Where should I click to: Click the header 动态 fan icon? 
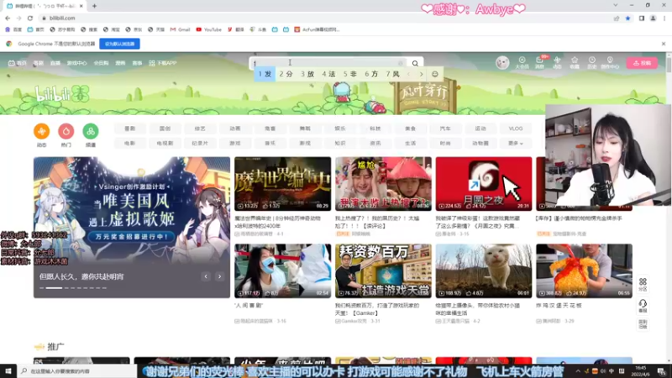tap(557, 62)
